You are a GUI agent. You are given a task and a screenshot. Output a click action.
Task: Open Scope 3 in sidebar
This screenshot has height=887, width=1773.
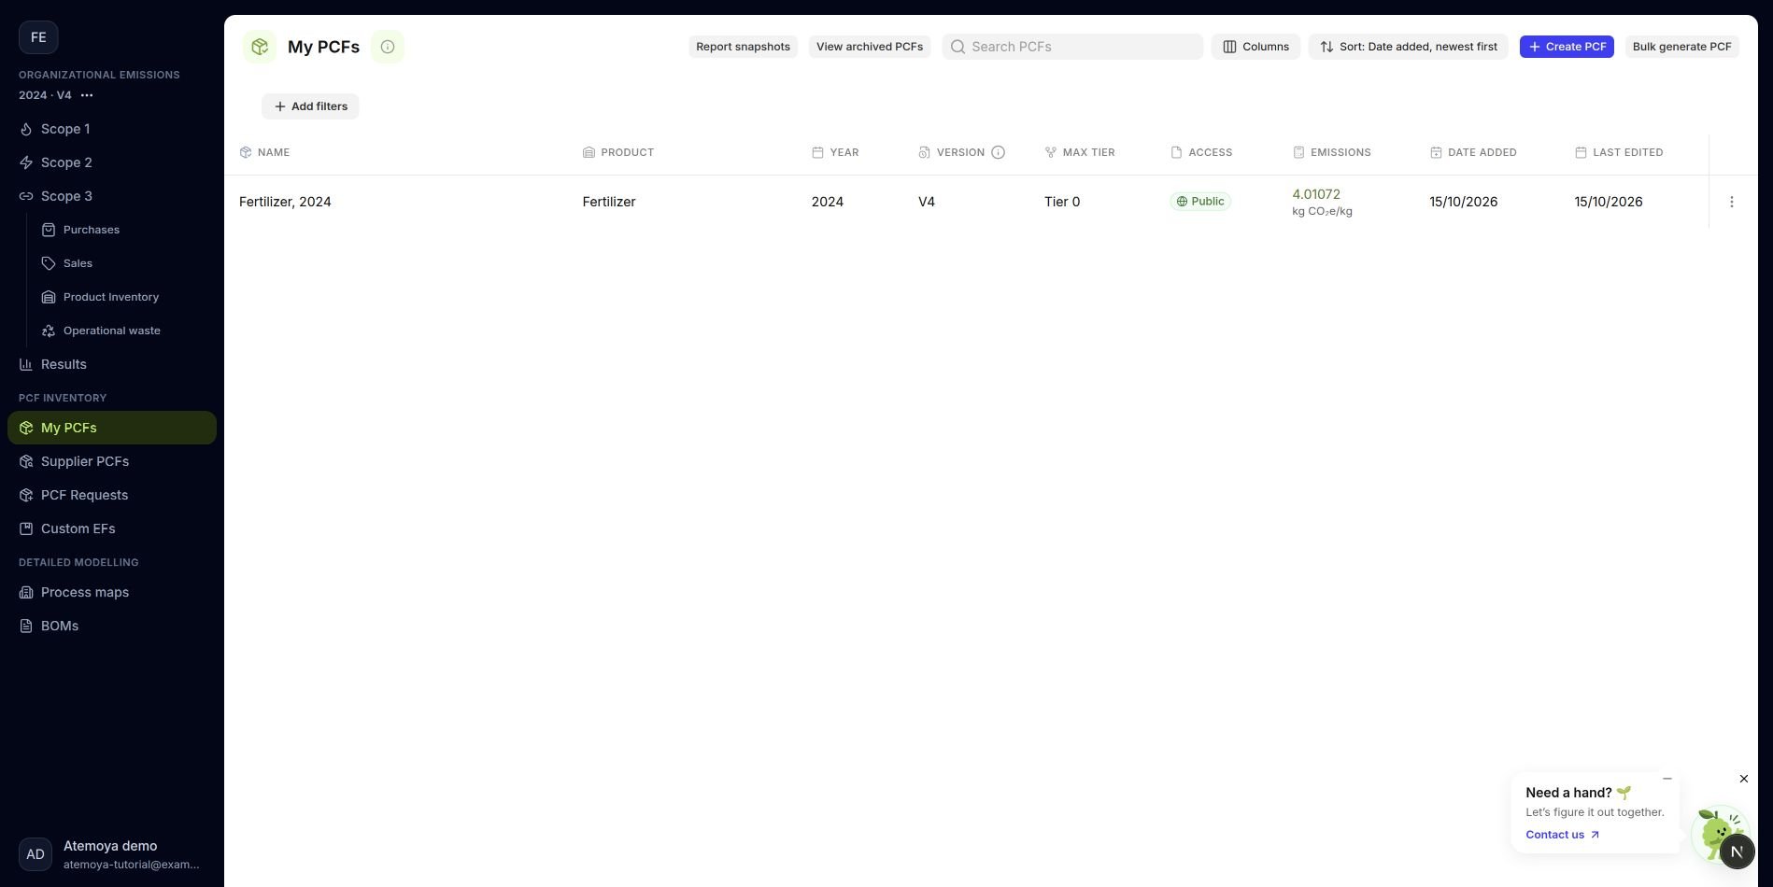112,196
